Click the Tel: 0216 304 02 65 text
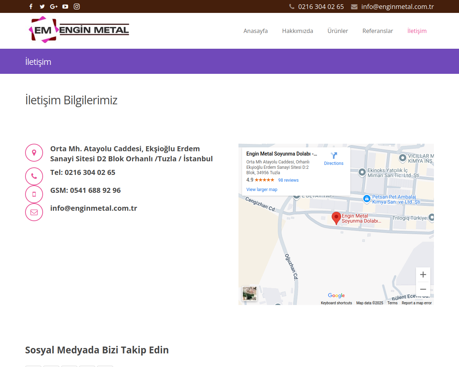Viewport: 459px width, 367px height. click(83, 172)
